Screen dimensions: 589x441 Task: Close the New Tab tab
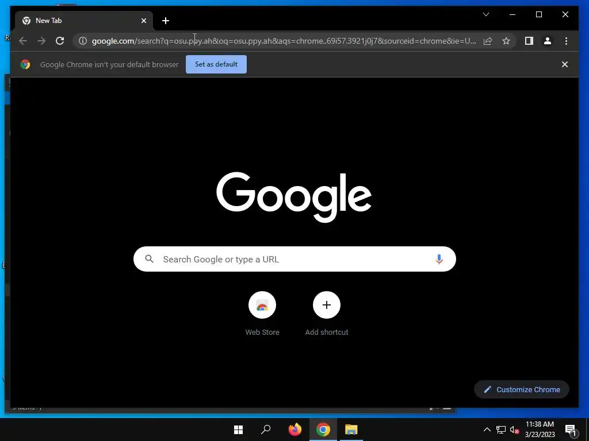click(143, 21)
